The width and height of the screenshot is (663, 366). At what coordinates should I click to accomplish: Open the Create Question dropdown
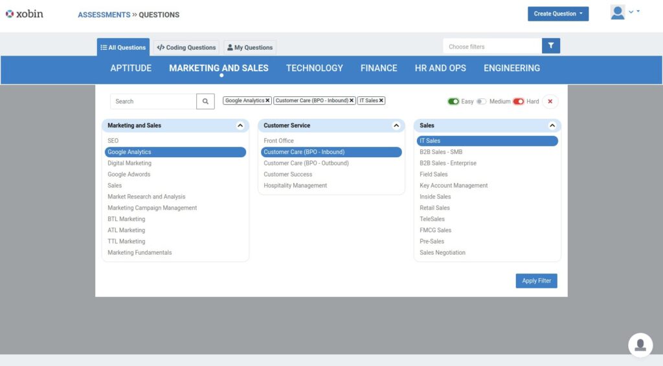click(557, 14)
